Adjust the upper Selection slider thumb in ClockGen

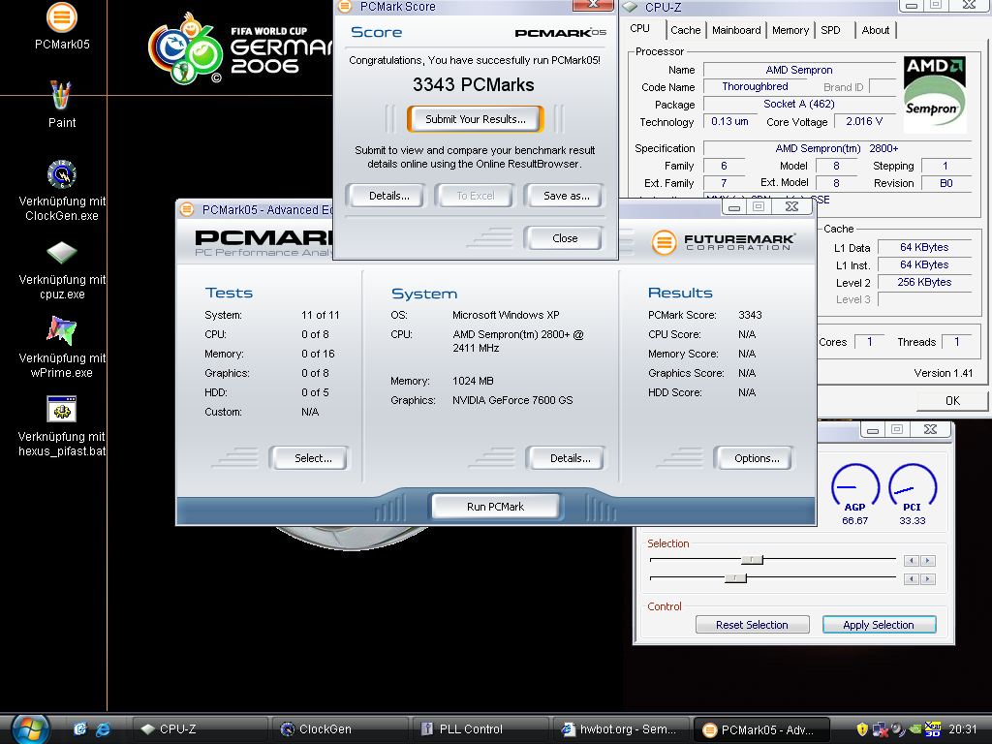coord(752,560)
